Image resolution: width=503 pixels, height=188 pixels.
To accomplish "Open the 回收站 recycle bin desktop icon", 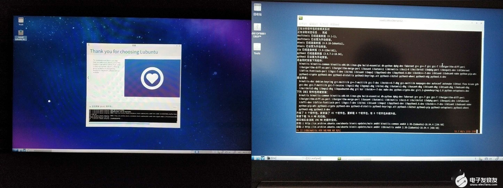I will pos(258,9).
